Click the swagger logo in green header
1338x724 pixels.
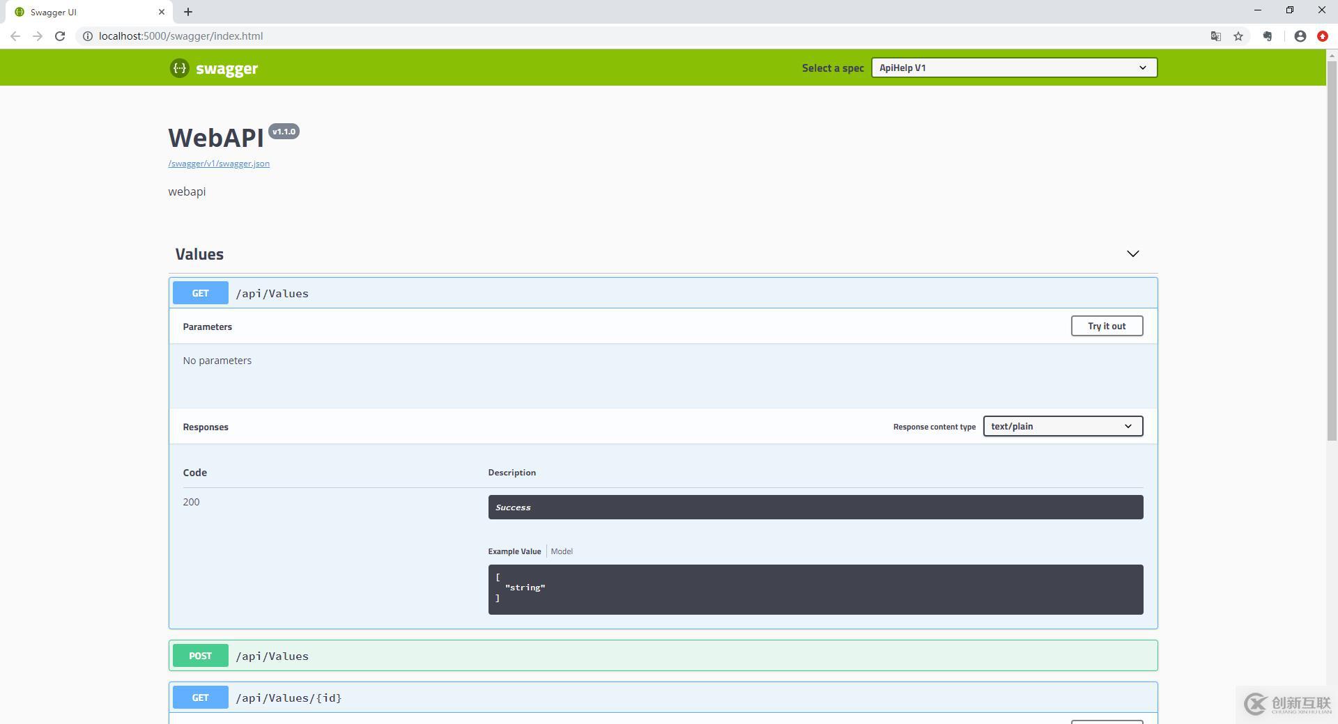[213, 68]
